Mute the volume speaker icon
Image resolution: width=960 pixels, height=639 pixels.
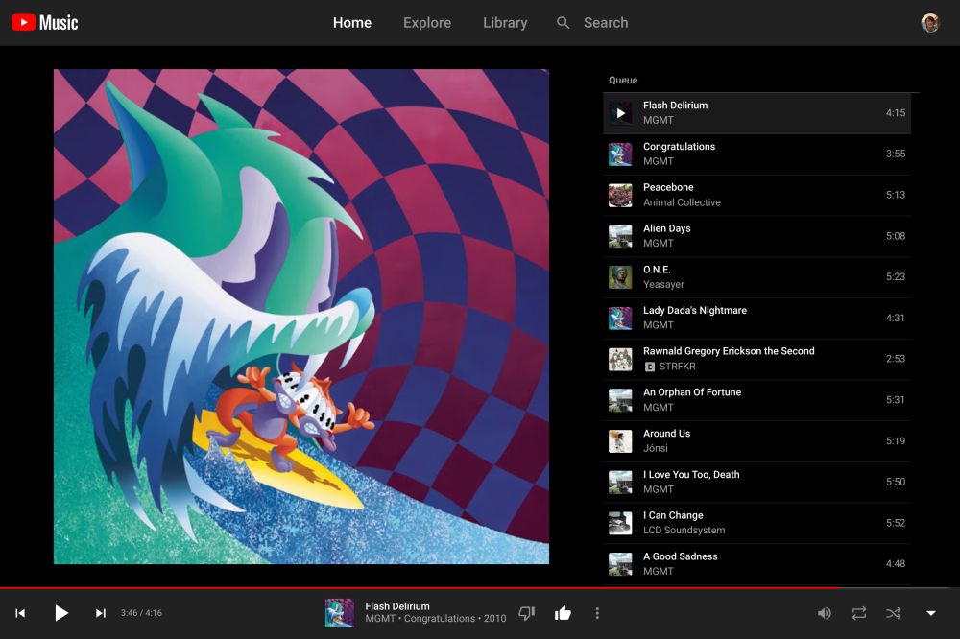click(x=824, y=613)
